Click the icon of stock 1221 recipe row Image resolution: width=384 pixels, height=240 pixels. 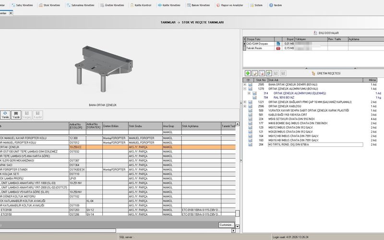pos(250,102)
